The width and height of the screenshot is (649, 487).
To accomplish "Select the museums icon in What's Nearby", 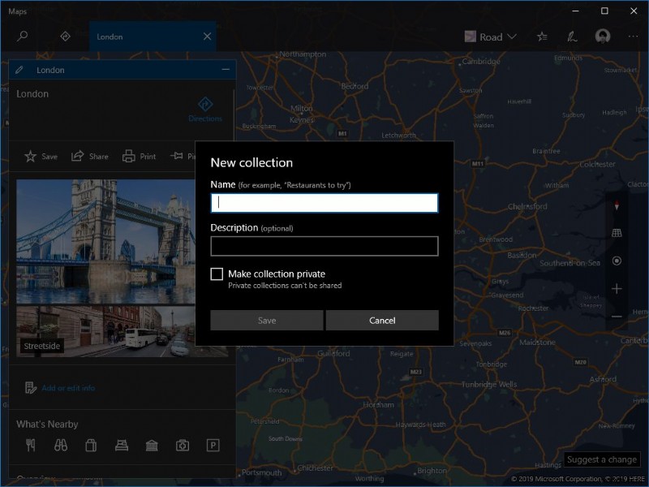I will (151, 445).
